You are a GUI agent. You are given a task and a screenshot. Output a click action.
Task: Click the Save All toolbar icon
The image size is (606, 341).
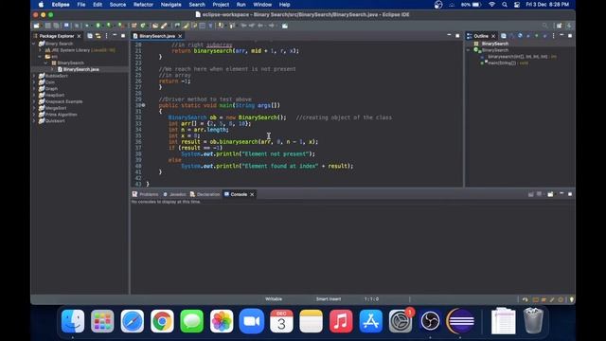(x=56, y=26)
